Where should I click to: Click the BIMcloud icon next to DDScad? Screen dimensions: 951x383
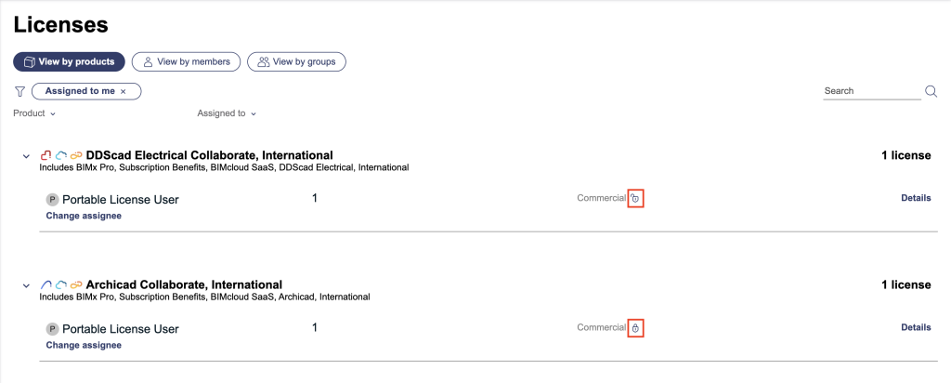coord(61,155)
